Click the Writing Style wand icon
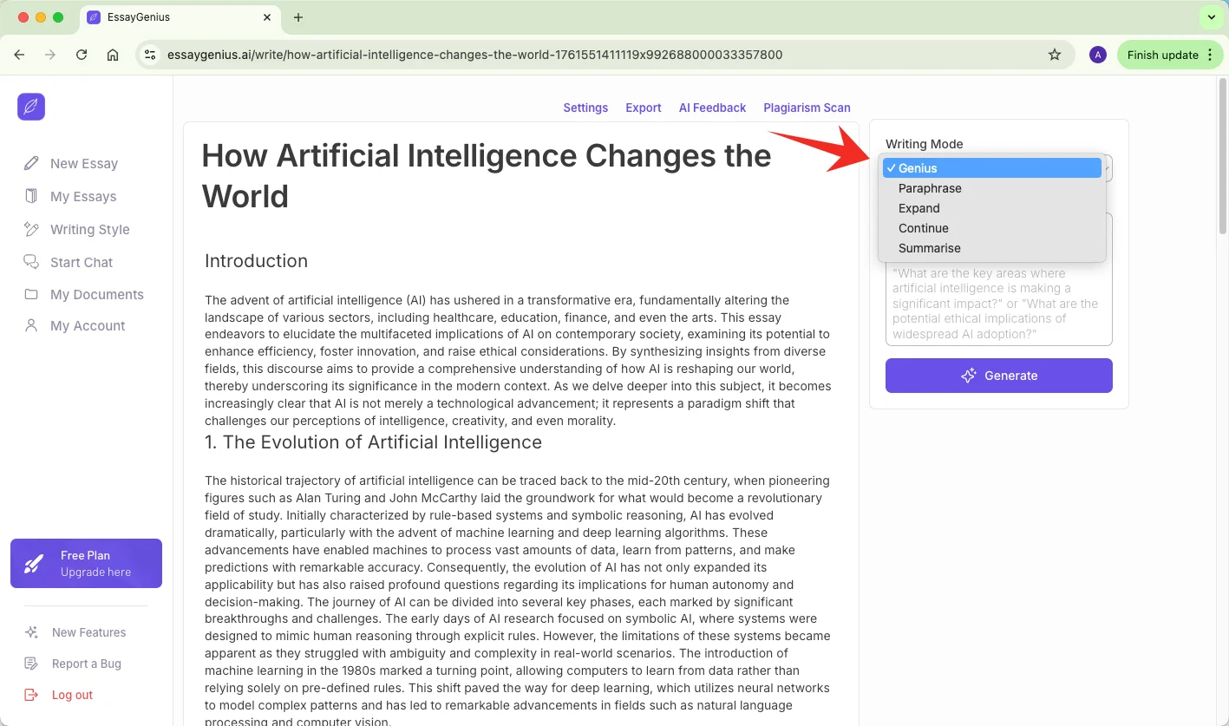The image size is (1229, 726). 32,229
